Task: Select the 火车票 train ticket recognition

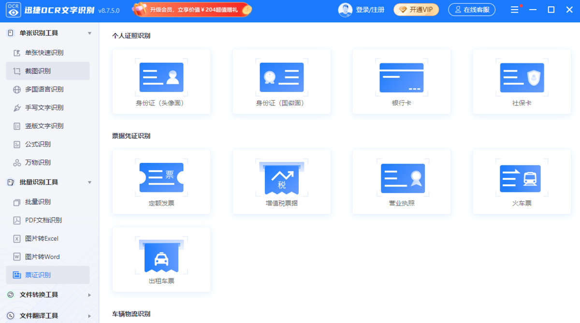Action: click(522, 181)
